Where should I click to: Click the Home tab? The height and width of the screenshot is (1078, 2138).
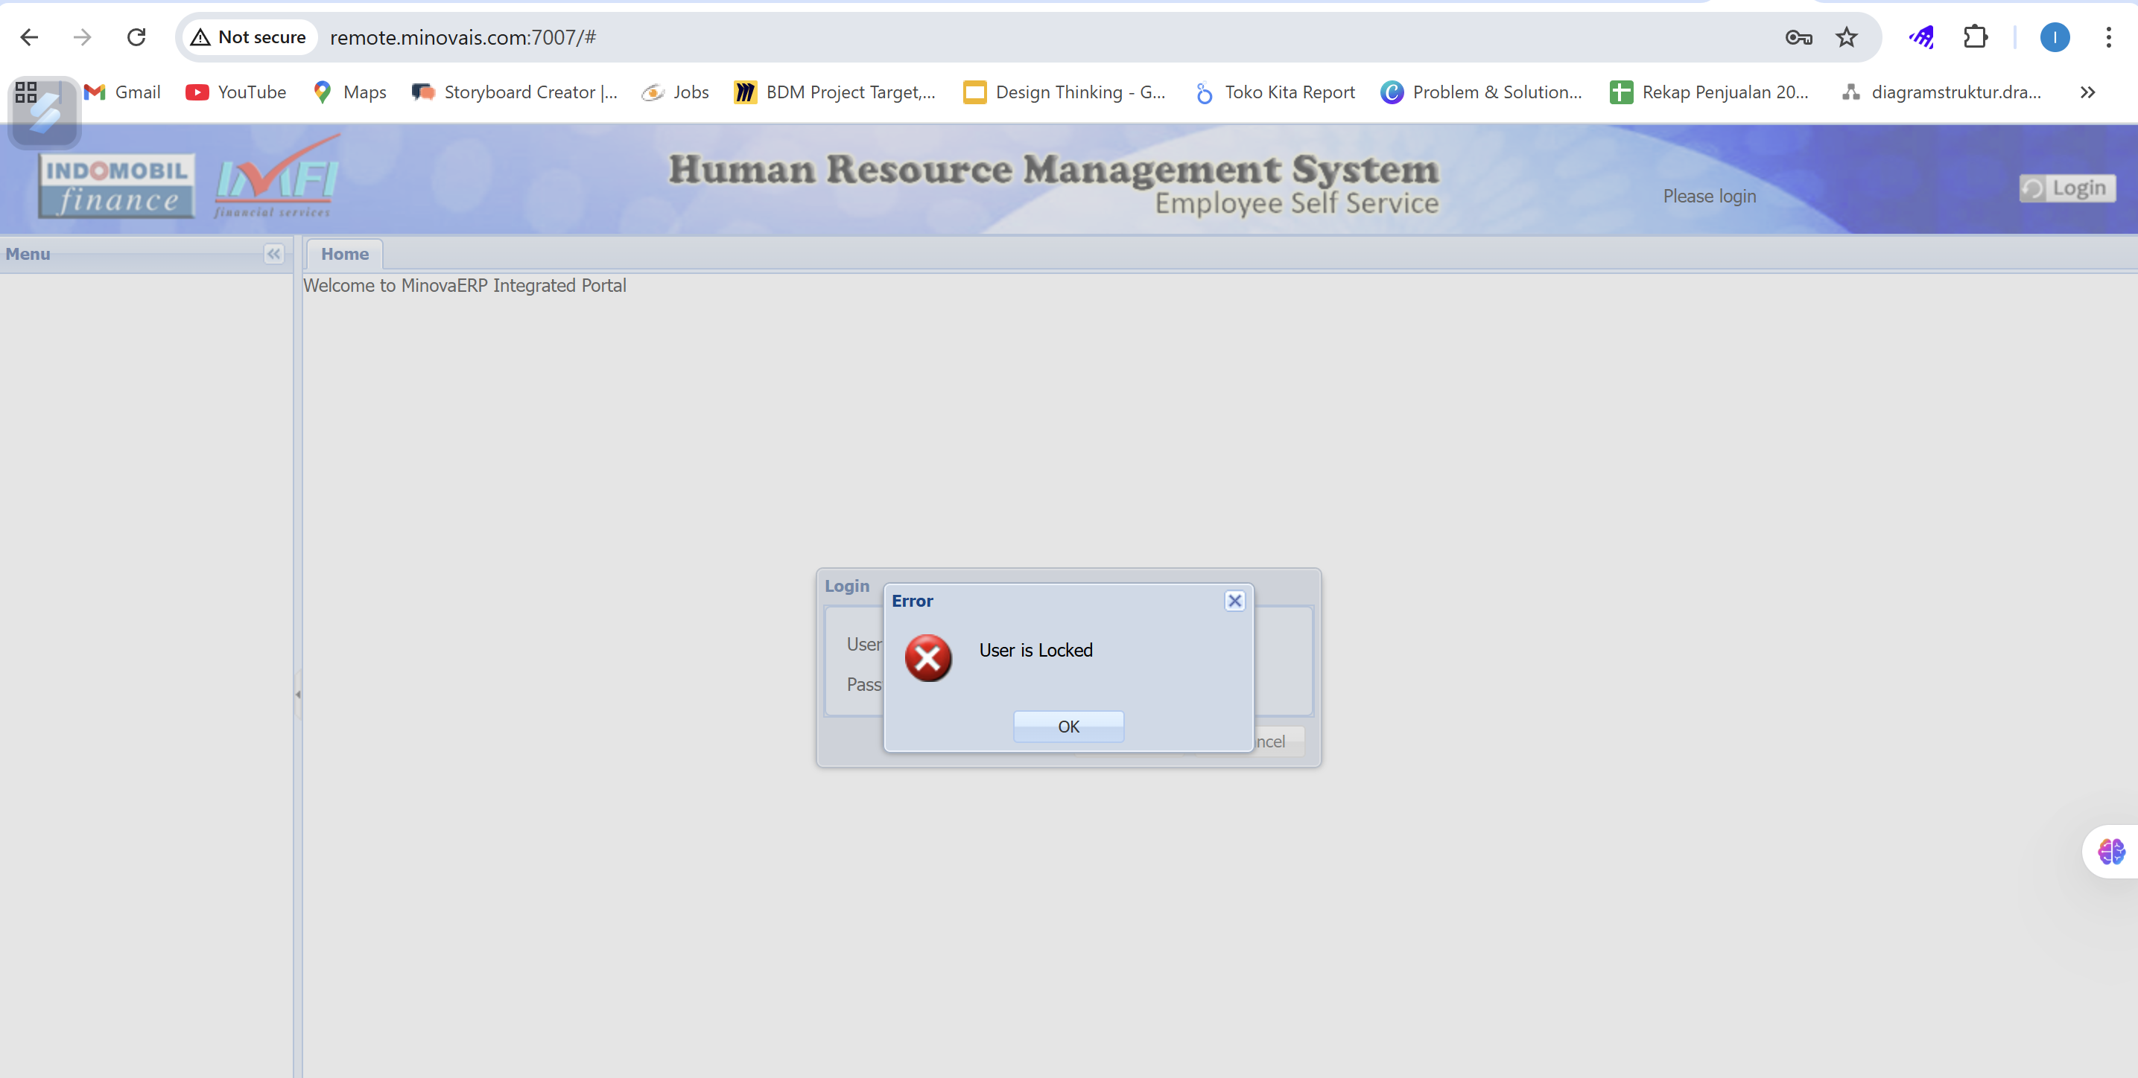(x=344, y=254)
